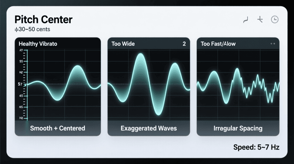Click the 55 tick label on the scale
The height and width of the screenshot is (164, 294).
pyautogui.click(x=21, y=61)
